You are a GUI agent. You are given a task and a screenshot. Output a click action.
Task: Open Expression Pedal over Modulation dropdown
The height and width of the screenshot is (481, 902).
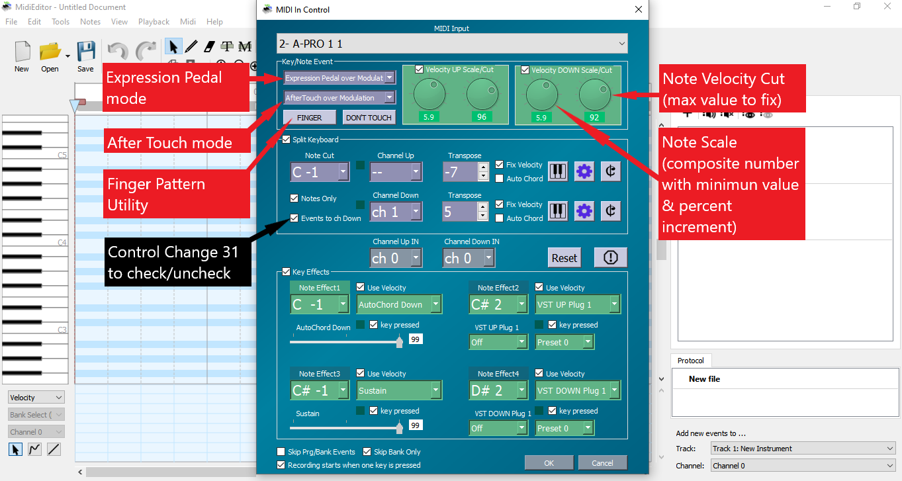(339, 78)
